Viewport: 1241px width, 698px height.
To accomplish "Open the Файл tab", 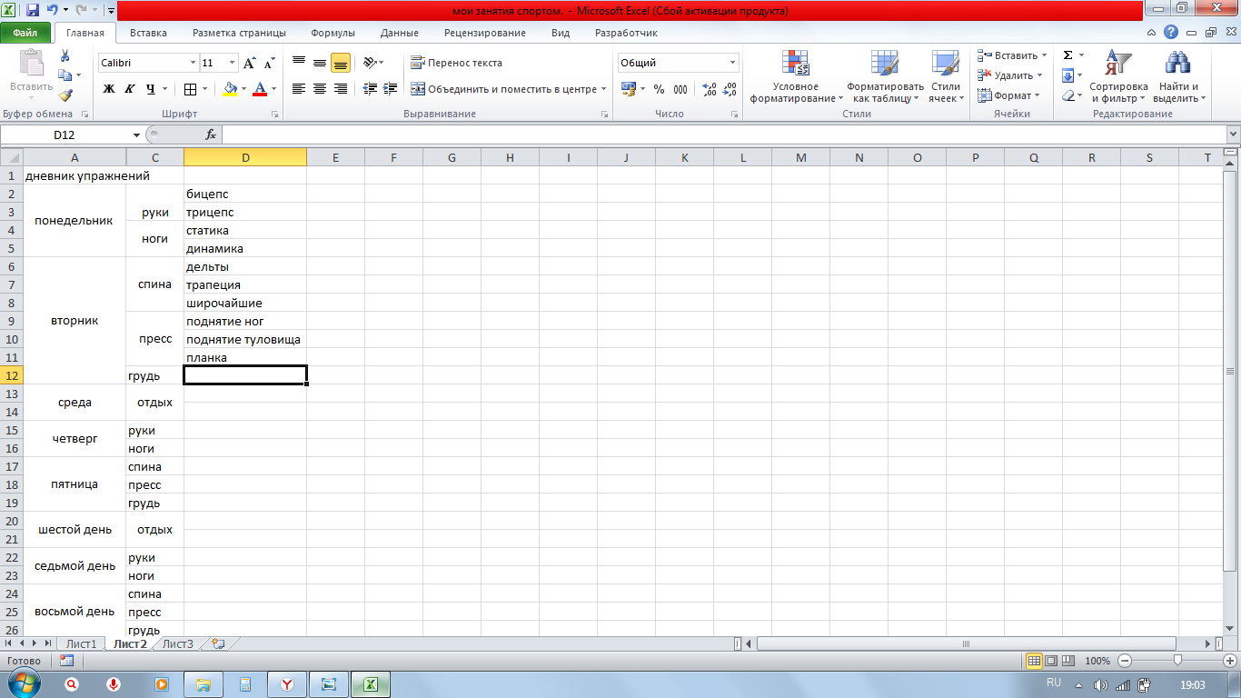I will coord(25,33).
